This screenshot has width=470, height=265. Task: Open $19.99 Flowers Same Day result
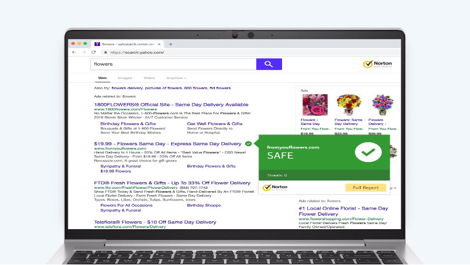click(167, 144)
